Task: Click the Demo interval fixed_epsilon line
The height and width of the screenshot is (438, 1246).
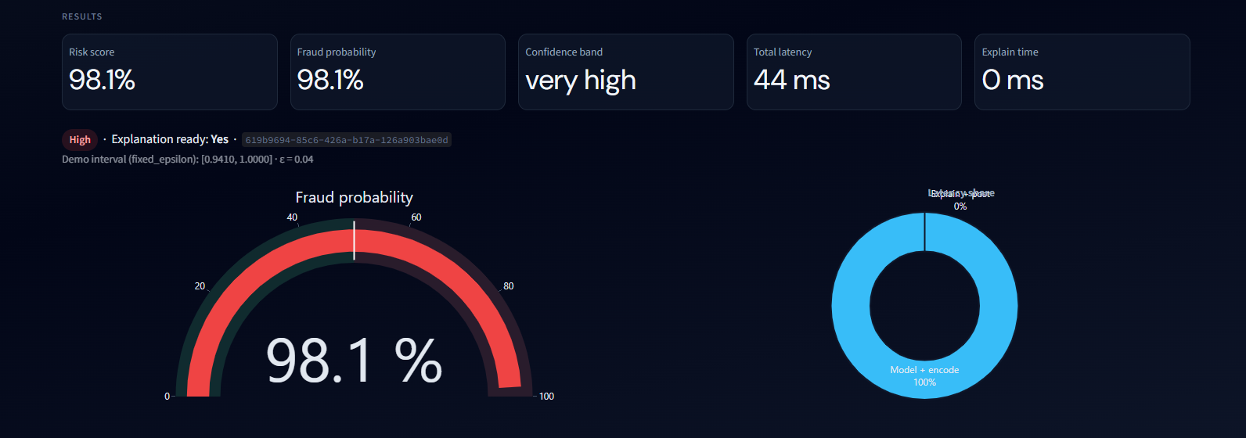Action: click(188, 159)
